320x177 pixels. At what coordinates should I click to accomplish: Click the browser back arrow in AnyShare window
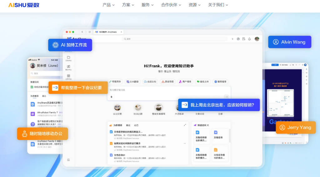pyautogui.click(x=82, y=32)
